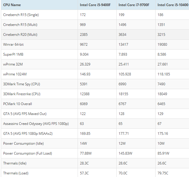Select the Intel Core i5-10400 header
Viewport: 189px width, 177px height.
tap(173, 5)
